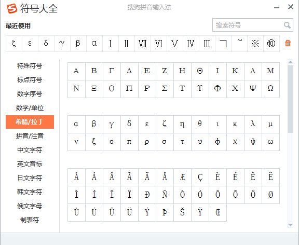Click the symbol list scrollbar thumb
Image resolution: width=299 pixels, height=245 pixels.
[x=290, y=99]
